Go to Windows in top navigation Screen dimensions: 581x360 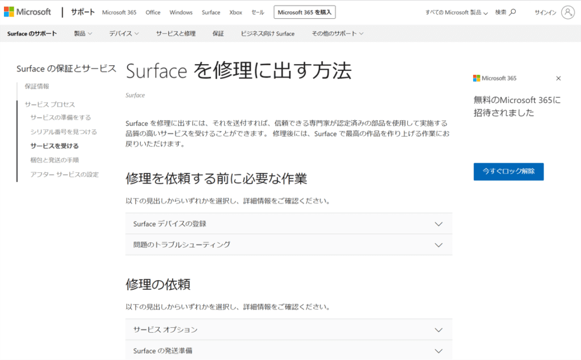[181, 12]
